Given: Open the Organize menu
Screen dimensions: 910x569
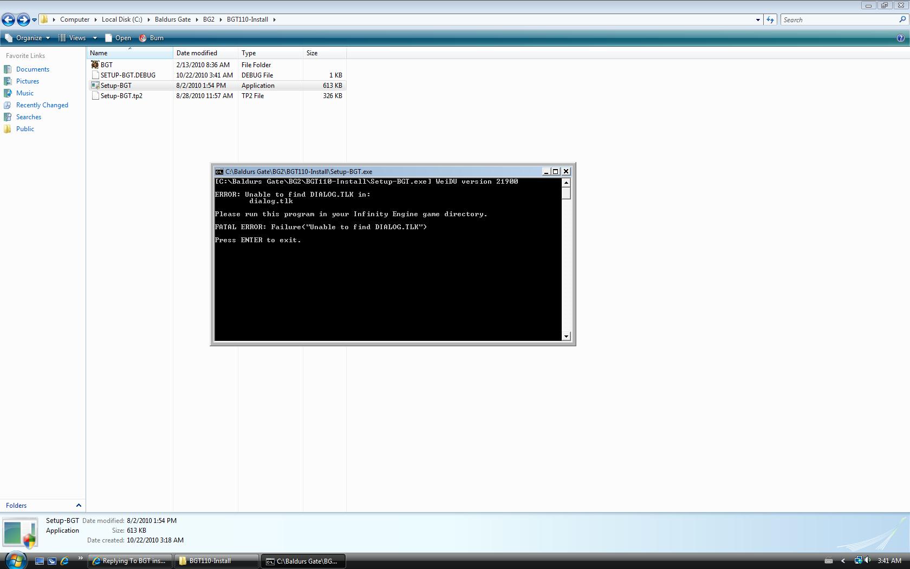Looking at the screenshot, I should click(x=27, y=38).
